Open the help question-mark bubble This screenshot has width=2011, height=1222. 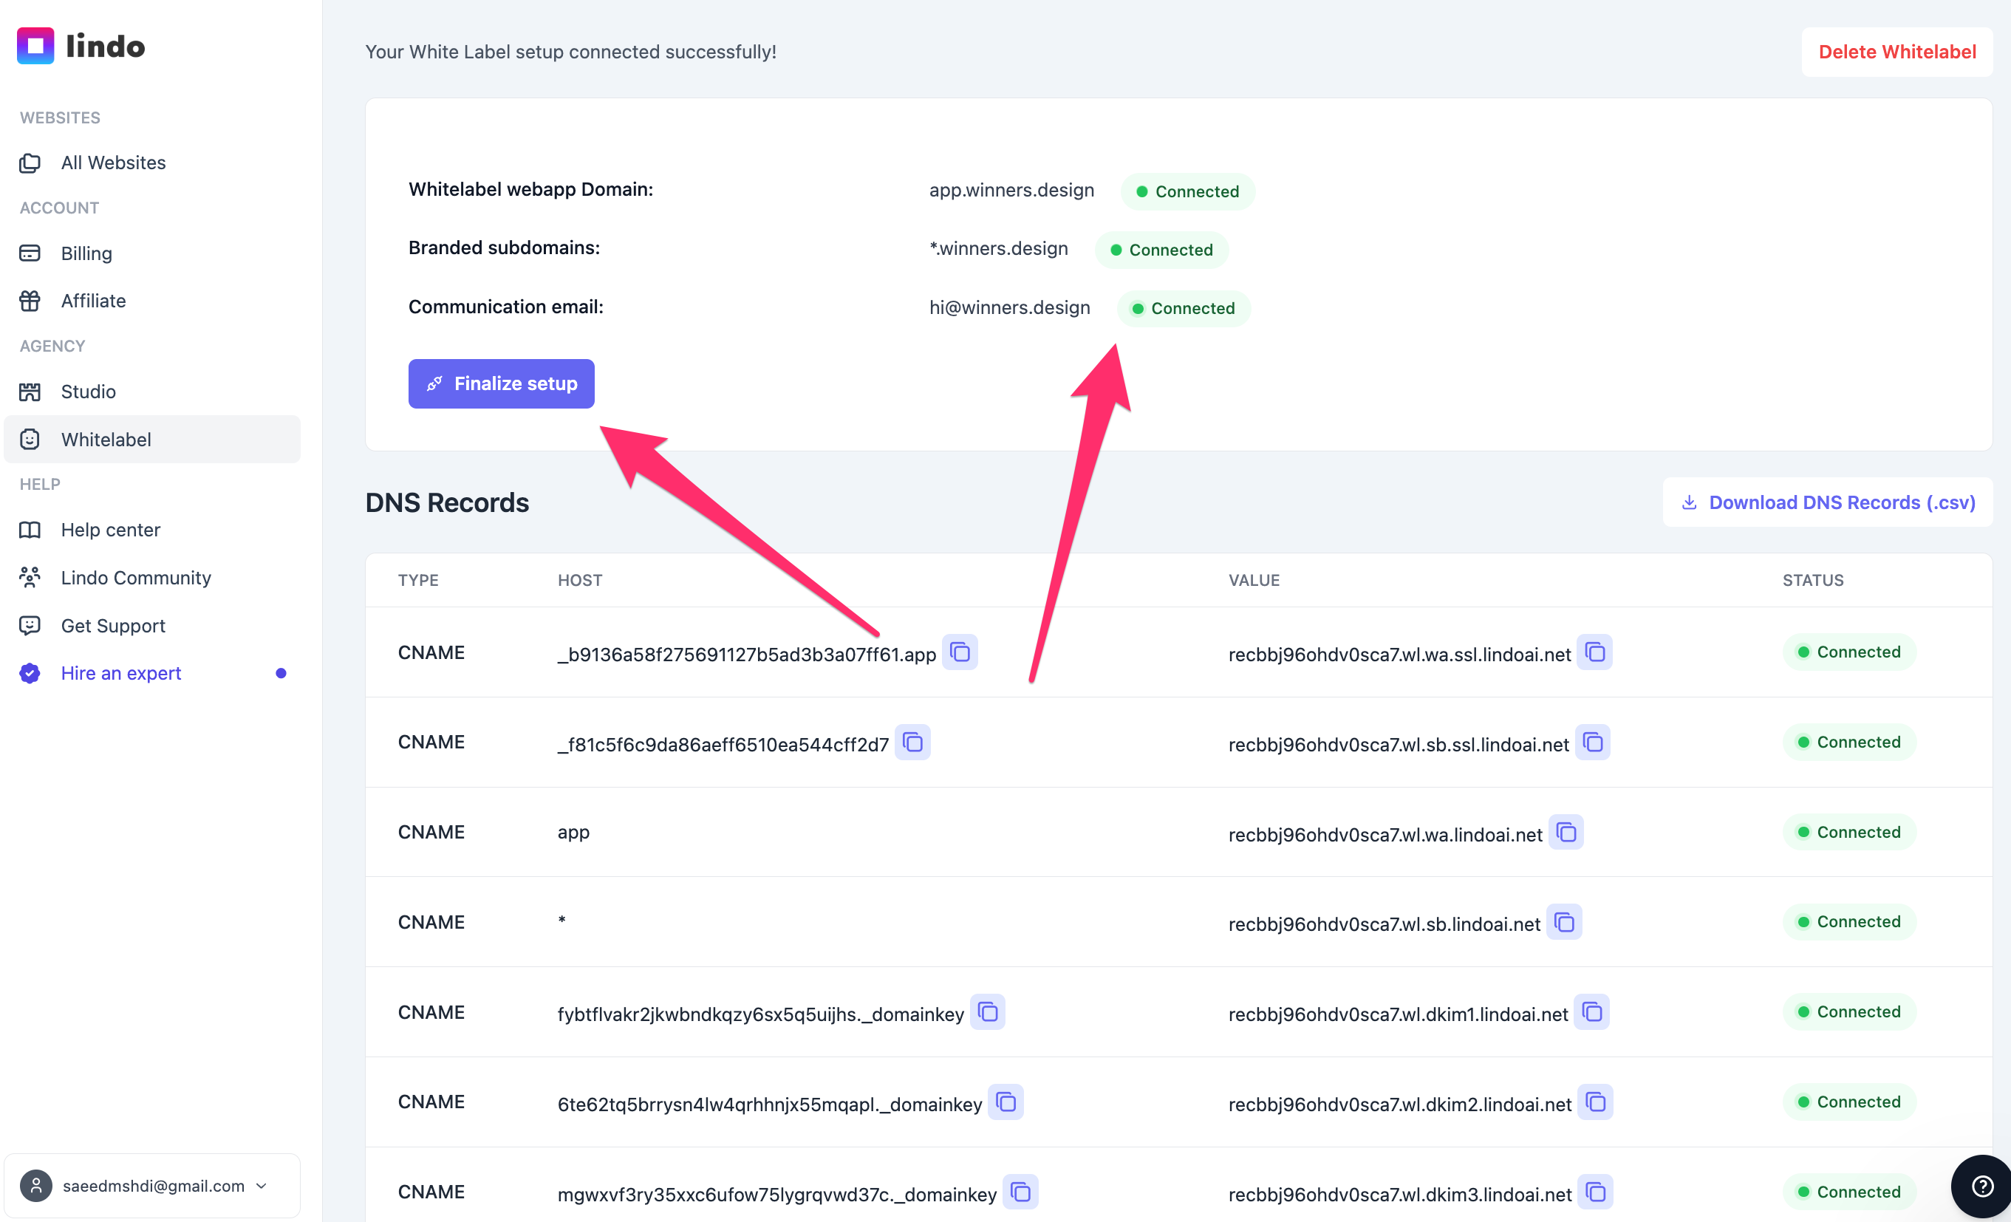pyautogui.click(x=1981, y=1186)
